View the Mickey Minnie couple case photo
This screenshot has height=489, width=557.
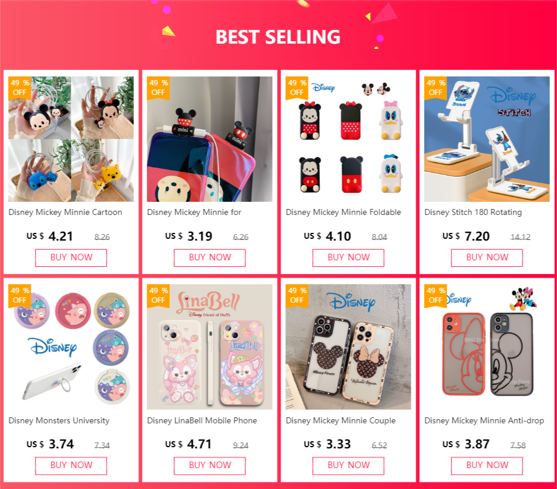pos(348,347)
